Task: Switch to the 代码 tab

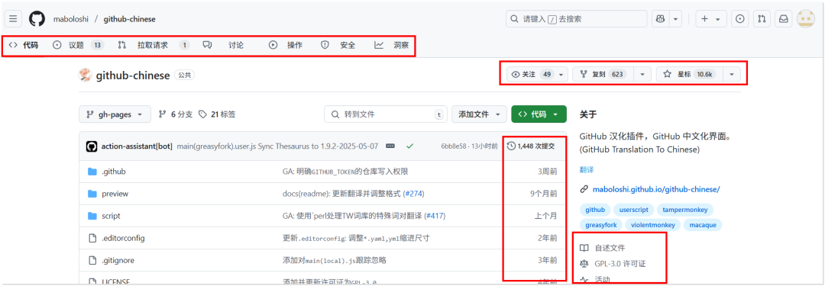Action: (x=24, y=45)
